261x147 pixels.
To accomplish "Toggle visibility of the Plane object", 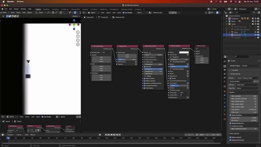I will tap(256, 32).
